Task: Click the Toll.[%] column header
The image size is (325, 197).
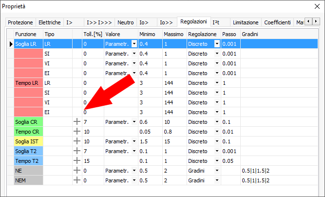Action: click(92, 34)
